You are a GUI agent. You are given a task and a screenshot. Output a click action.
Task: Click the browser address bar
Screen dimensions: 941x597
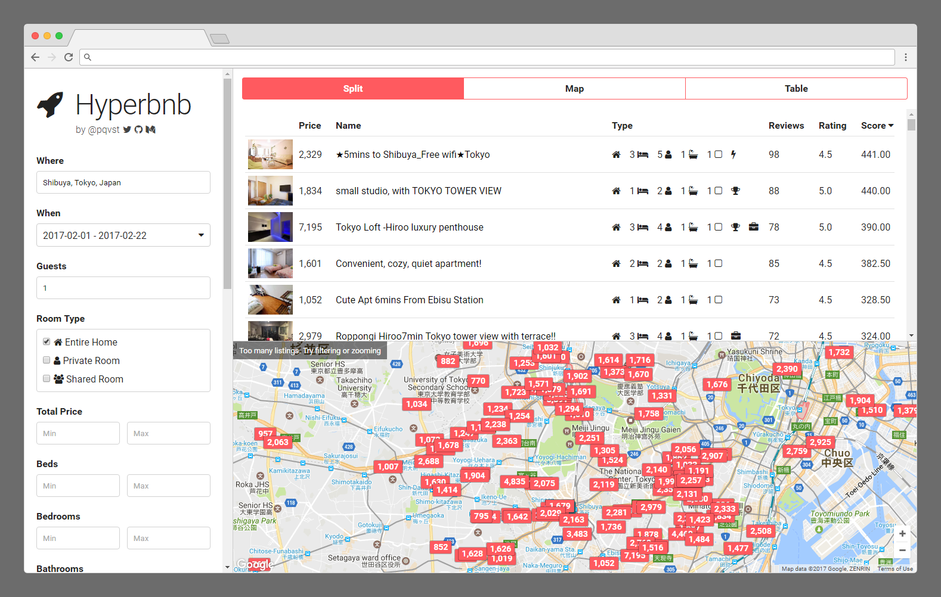pos(487,57)
